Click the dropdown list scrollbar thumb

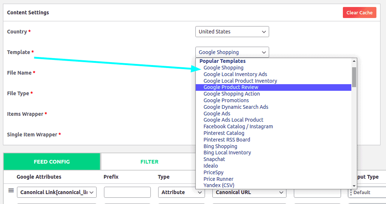[x=354, y=77]
